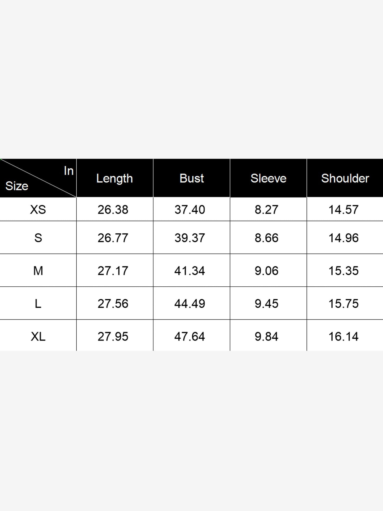Select the XS size row label

pyautogui.click(x=38, y=209)
